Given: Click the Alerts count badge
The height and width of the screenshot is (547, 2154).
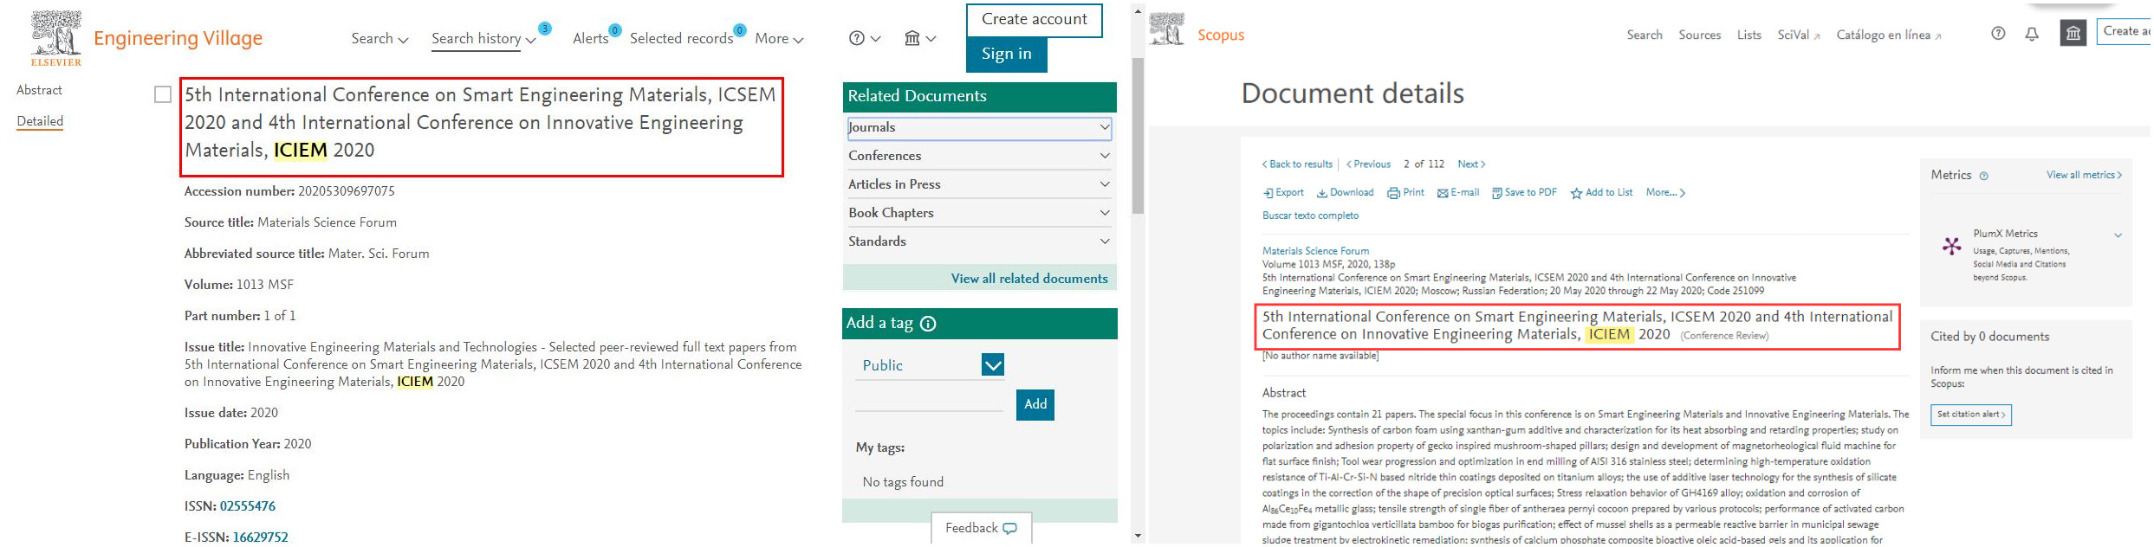Looking at the screenshot, I should click(614, 30).
